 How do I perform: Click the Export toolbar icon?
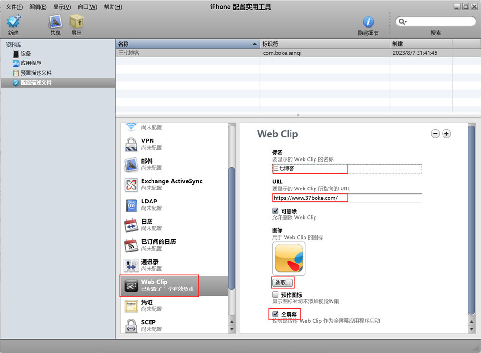click(76, 22)
